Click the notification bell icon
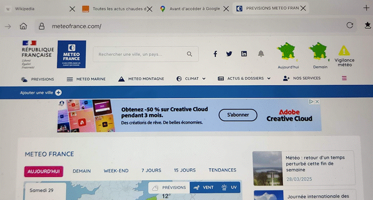Image resolution: width=373 pixels, height=200 pixels. (261, 53)
